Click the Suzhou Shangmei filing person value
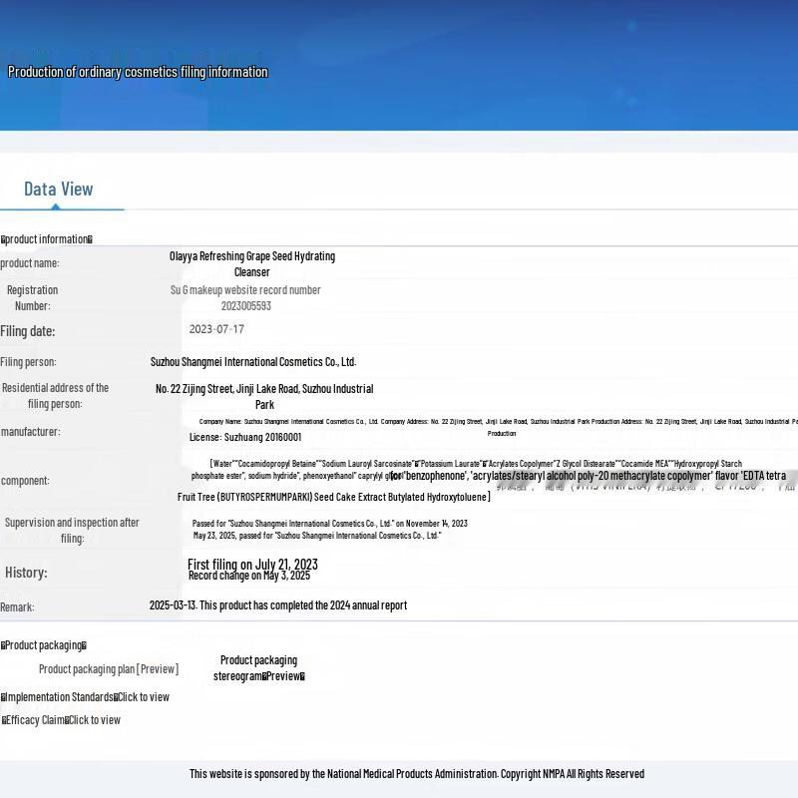This screenshot has height=798, width=798. coord(252,362)
